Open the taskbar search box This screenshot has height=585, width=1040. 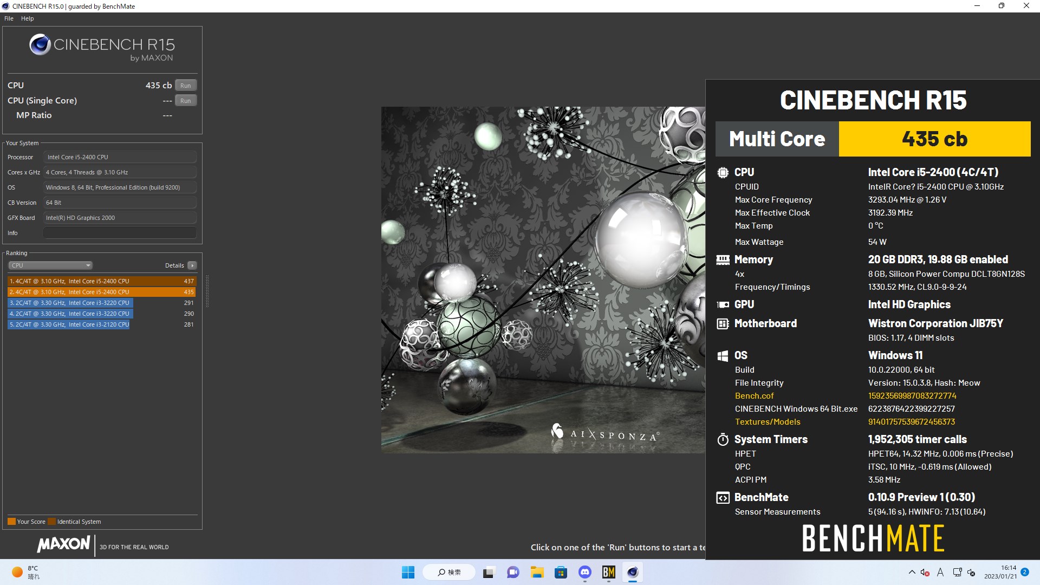coord(449,572)
